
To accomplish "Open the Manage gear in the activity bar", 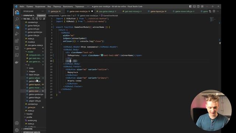I will click(17, 130).
